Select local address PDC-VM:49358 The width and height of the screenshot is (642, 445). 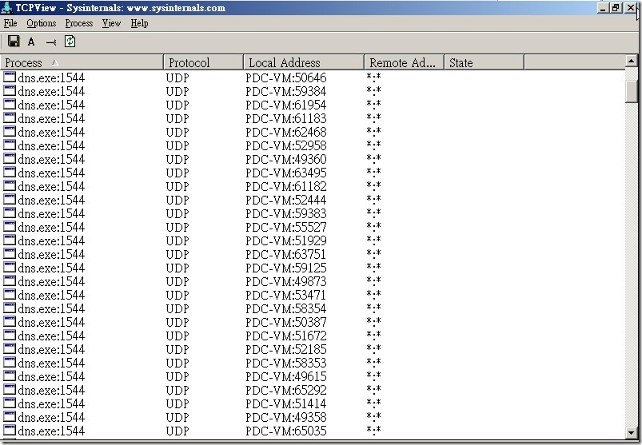[x=286, y=417]
